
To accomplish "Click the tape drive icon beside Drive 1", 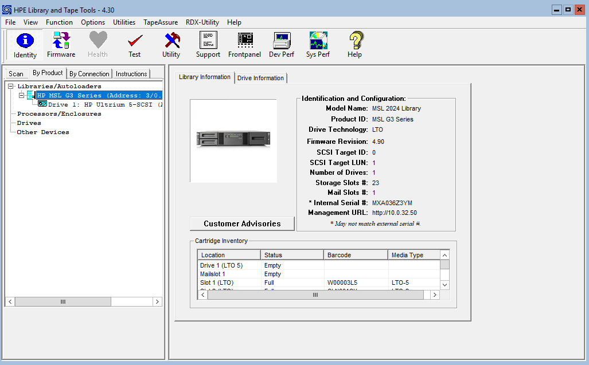I will click(x=42, y=104).
